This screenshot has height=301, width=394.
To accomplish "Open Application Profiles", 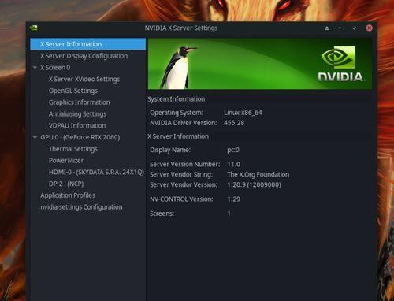I will pyautogui.click(x=68, y=195).
